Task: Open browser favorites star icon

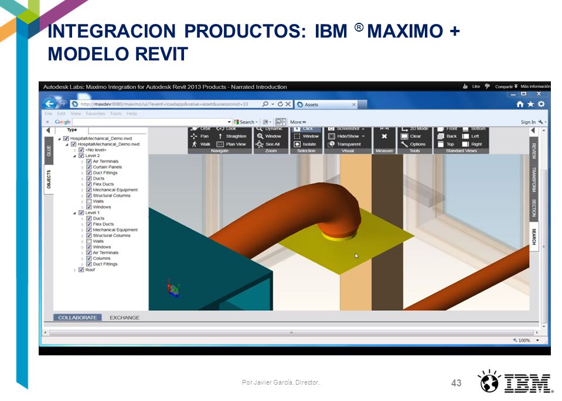Action: point(530,104)
